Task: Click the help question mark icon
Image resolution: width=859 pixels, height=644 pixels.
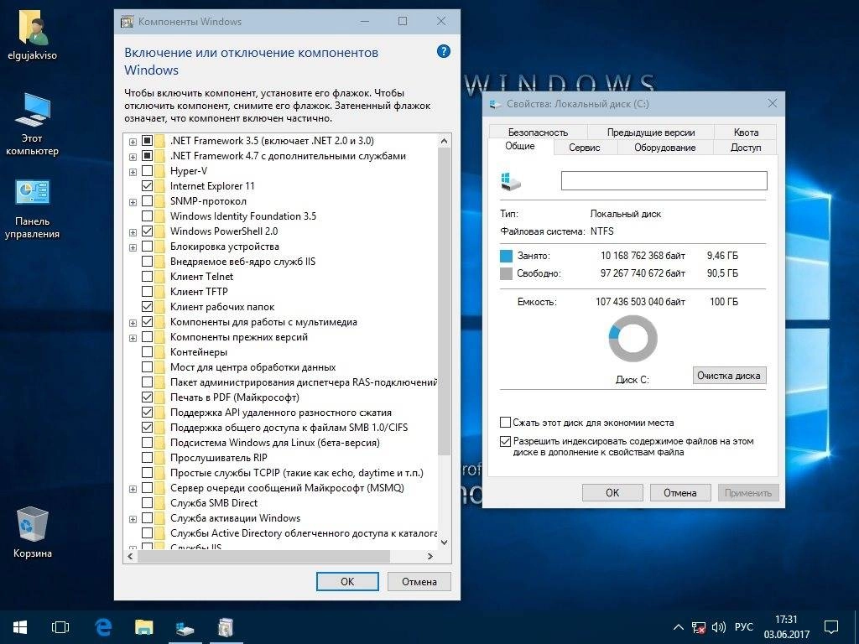Action: [444, 51]
